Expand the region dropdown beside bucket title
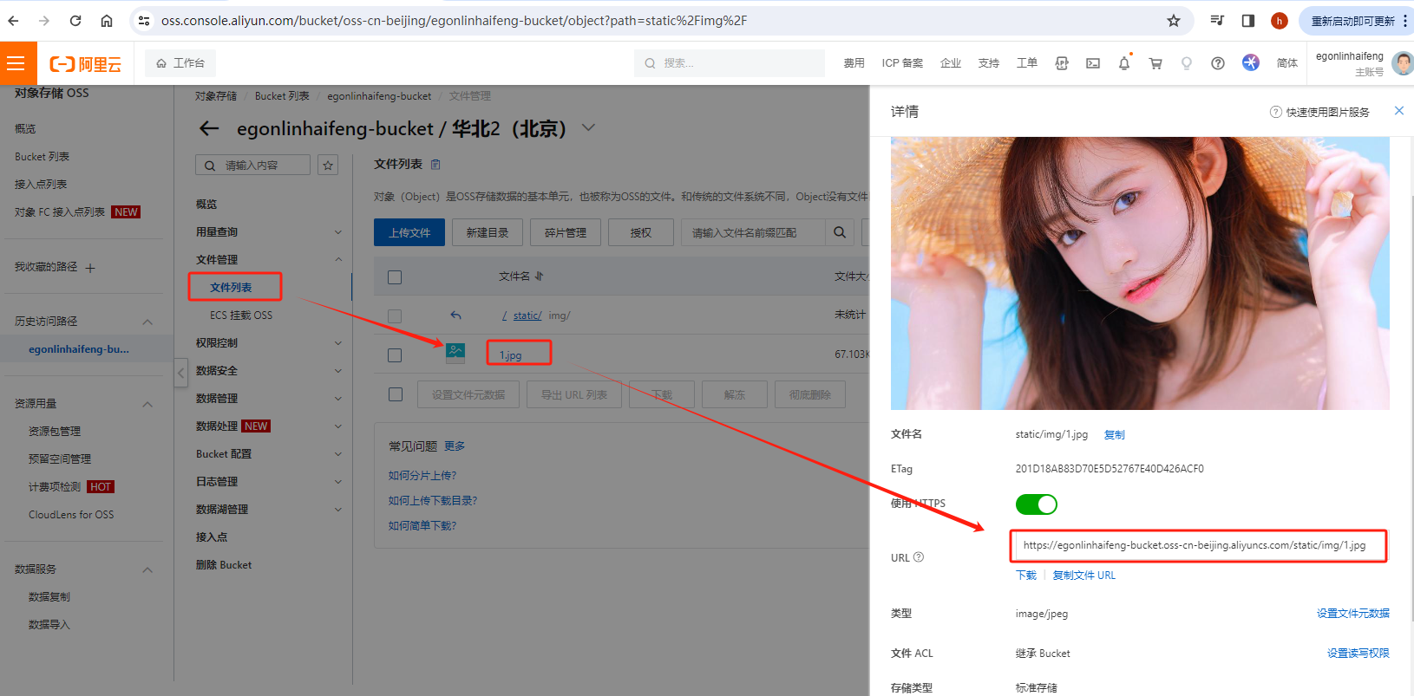Viewport: 1414px width, 696px height. (x=589, y=128)
